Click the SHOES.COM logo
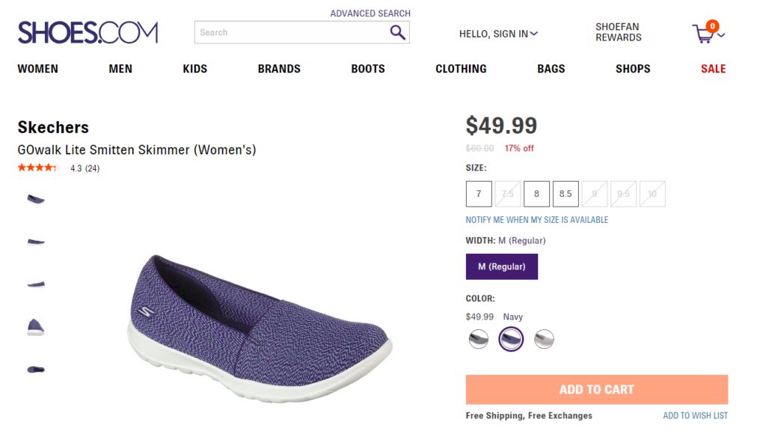 tap(88, 33)
